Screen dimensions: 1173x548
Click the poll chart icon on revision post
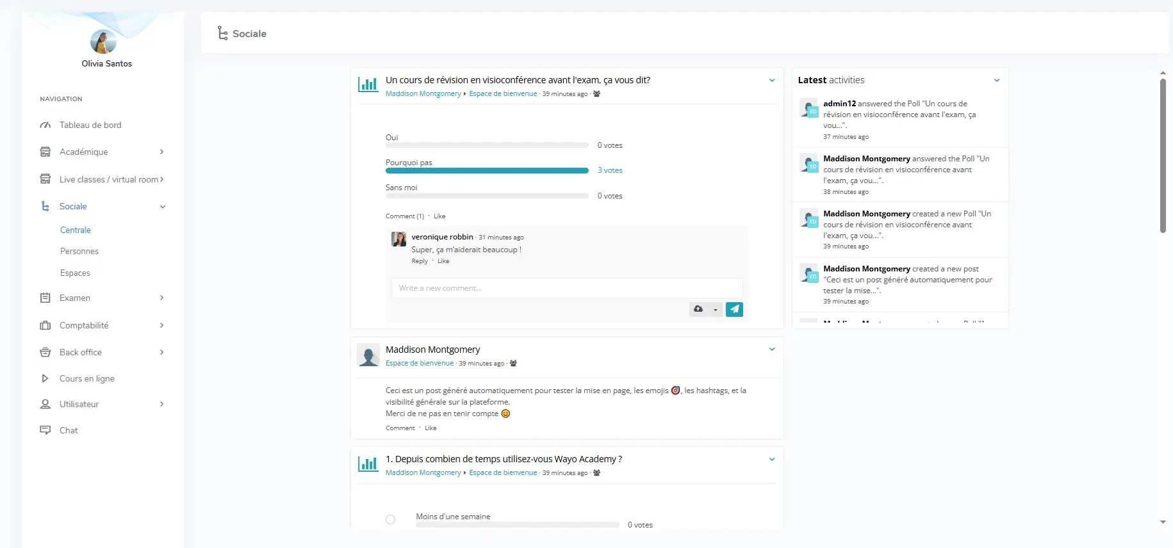pyautogui.click(x=368, y=84)
